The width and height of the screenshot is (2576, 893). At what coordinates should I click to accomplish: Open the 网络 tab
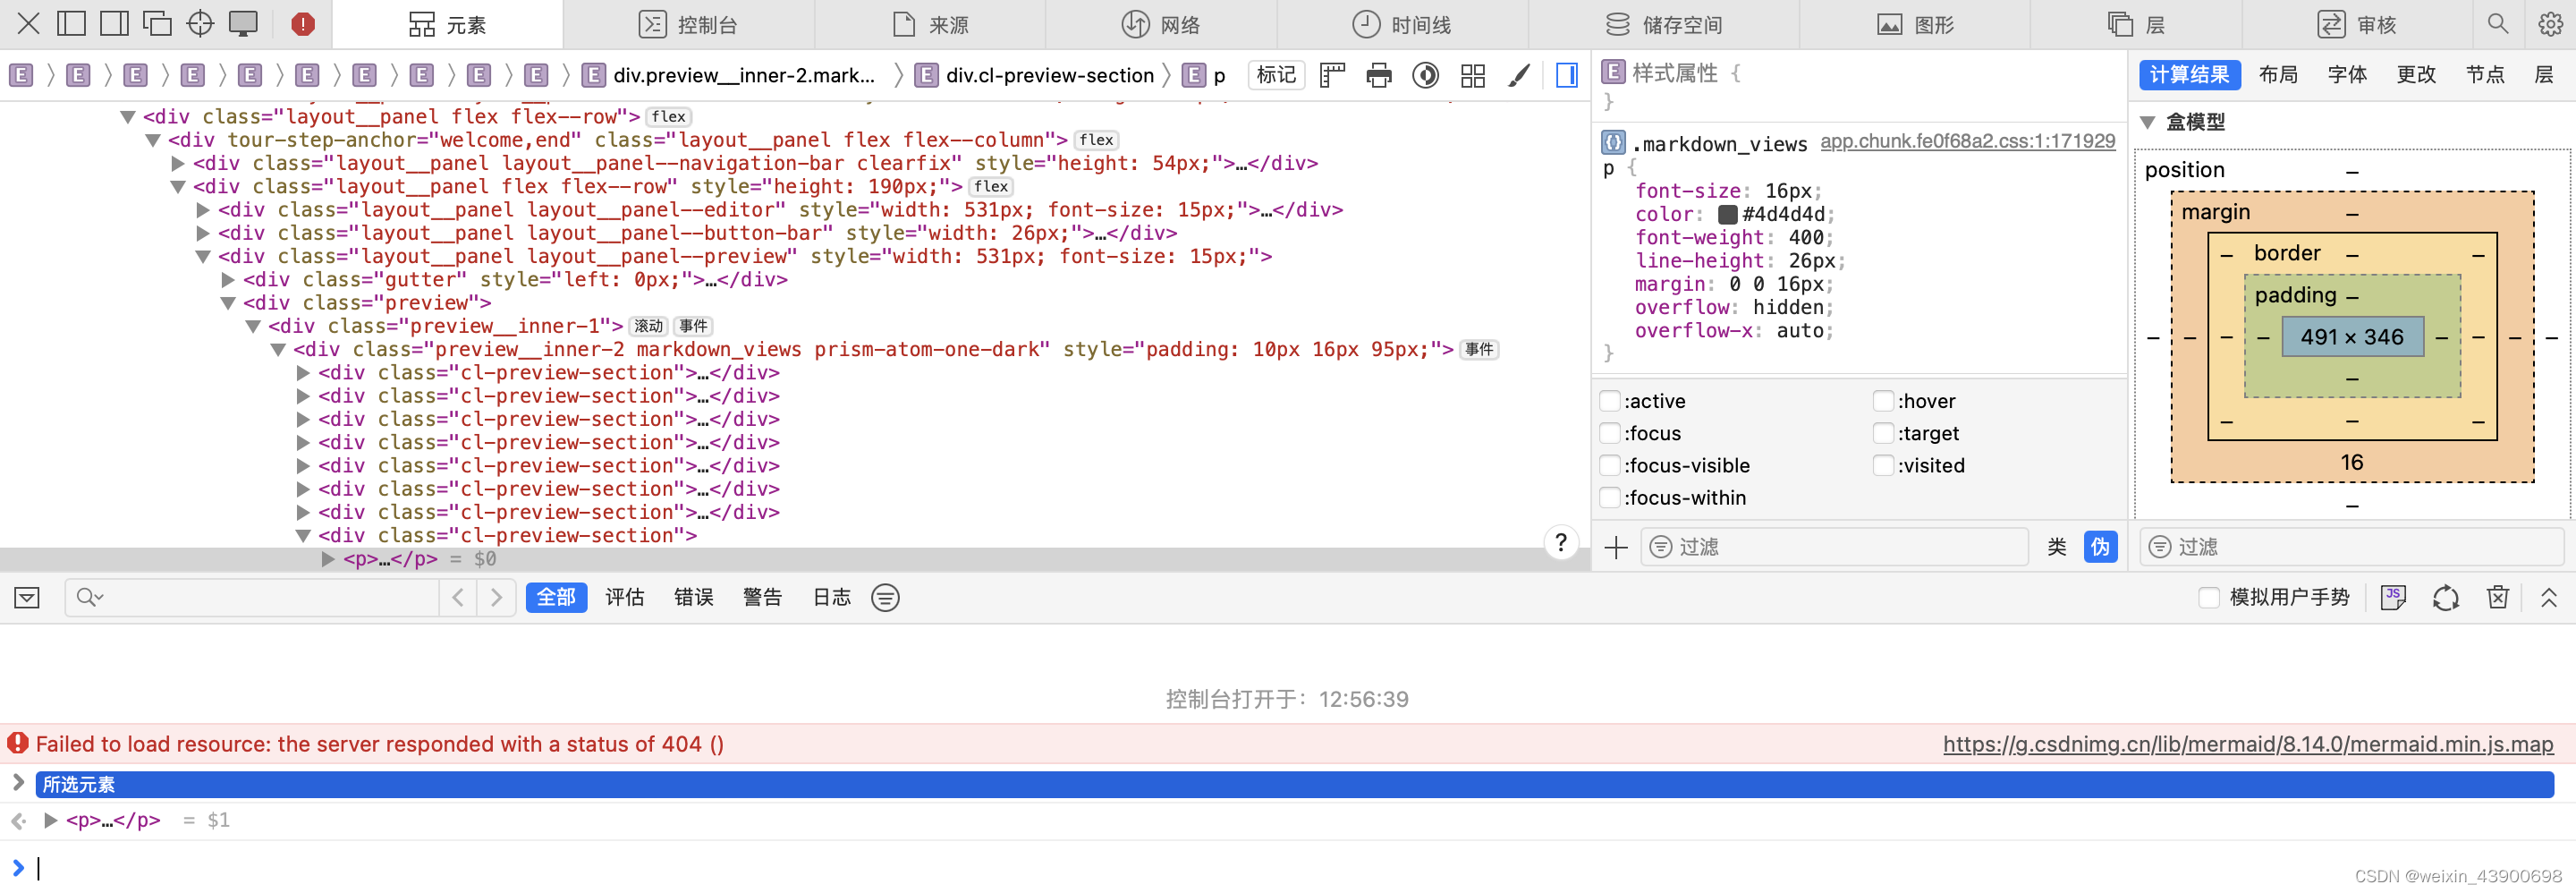[x=1160, y=24]
